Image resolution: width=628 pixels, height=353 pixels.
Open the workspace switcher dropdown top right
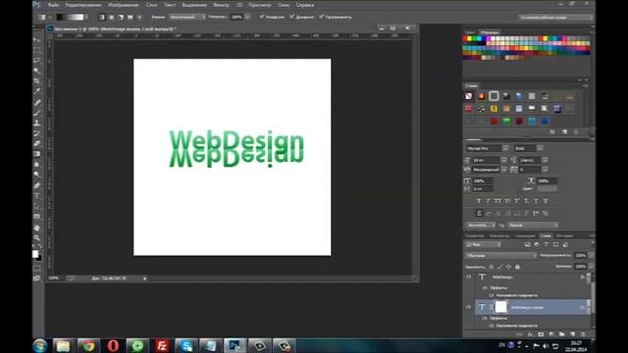[x=555, y=18]
